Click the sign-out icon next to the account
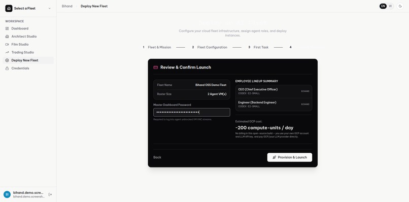The width and height of the screenshot is (409, 202). 50,194
